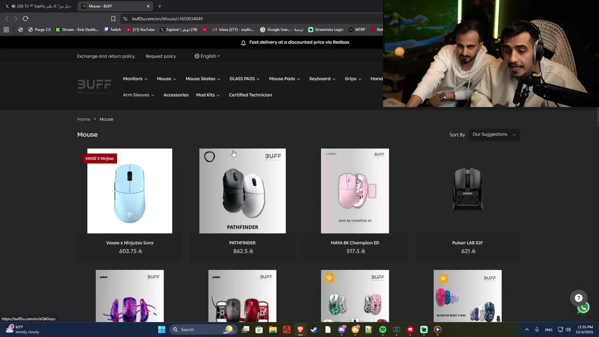Viewport: 599px width, 337px height.
Task: Expand the Mouse category menu
Action: pos(167,79)
